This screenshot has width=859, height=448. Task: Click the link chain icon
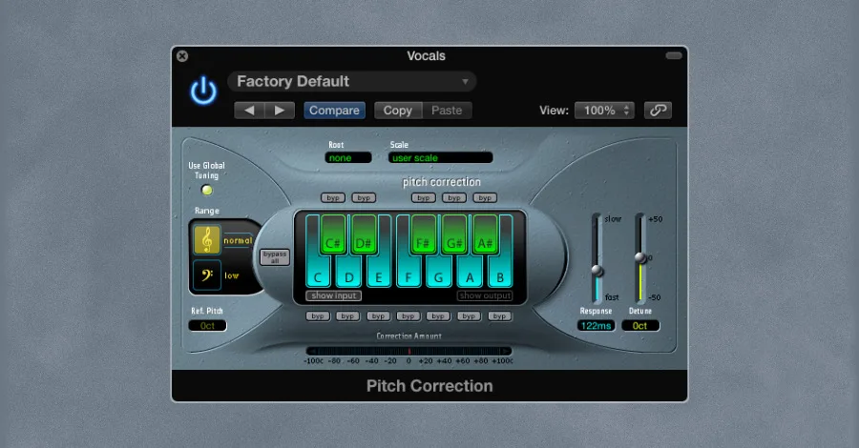658,111
